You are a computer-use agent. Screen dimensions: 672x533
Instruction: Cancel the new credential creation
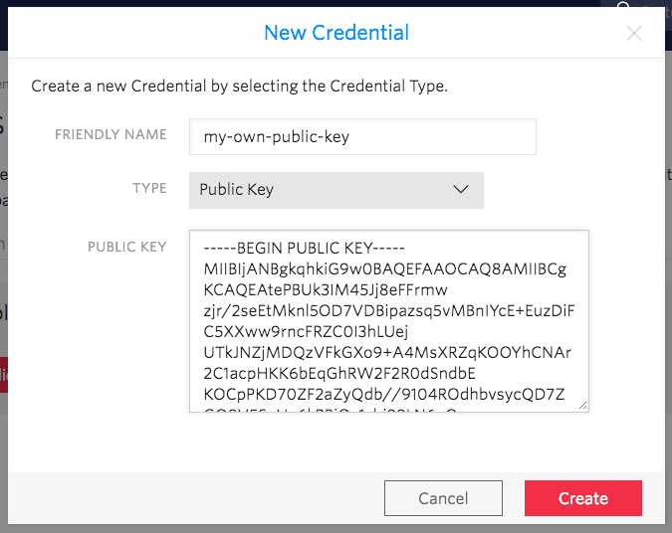click(x=443, y=498)
